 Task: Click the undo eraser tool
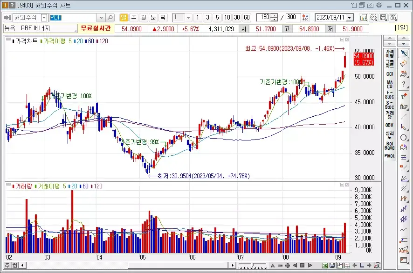tap(404, 64)
